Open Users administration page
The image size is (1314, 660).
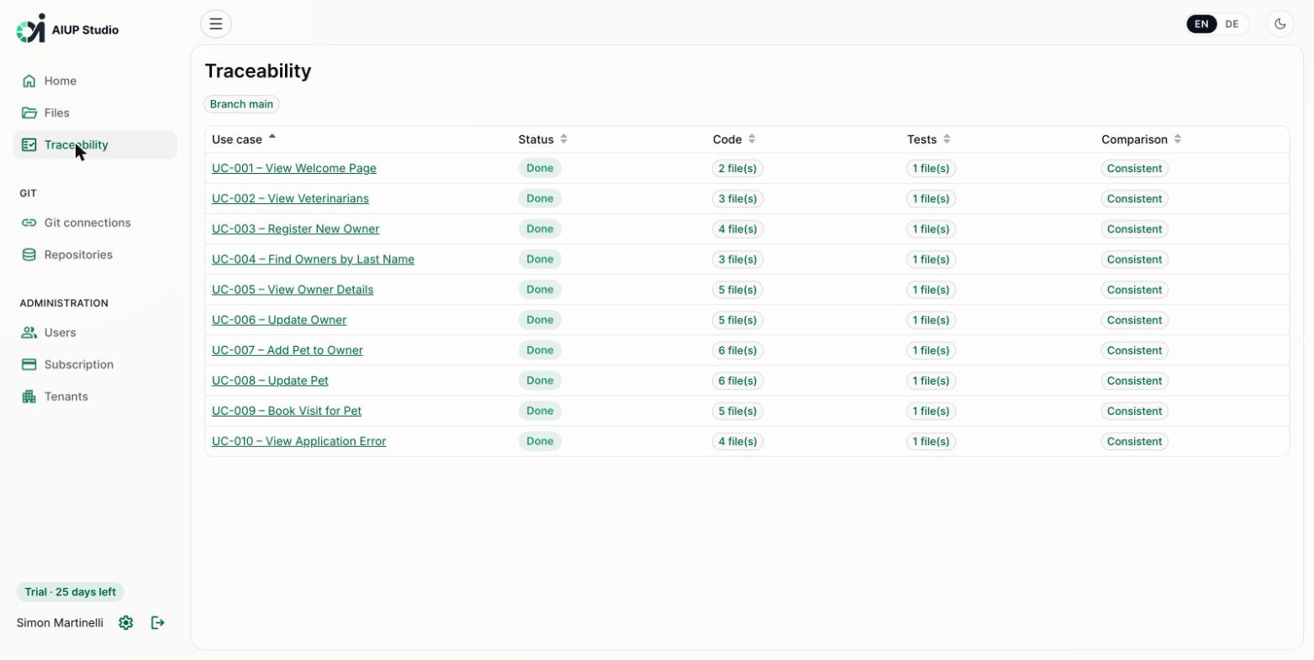coord(95,333)
